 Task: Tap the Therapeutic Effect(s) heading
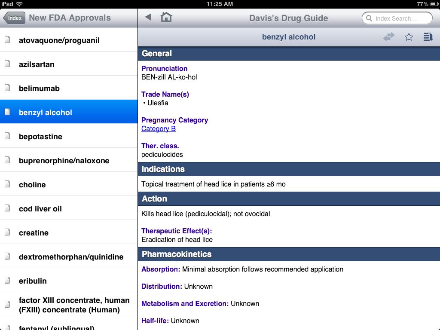(x=177, y=231)
